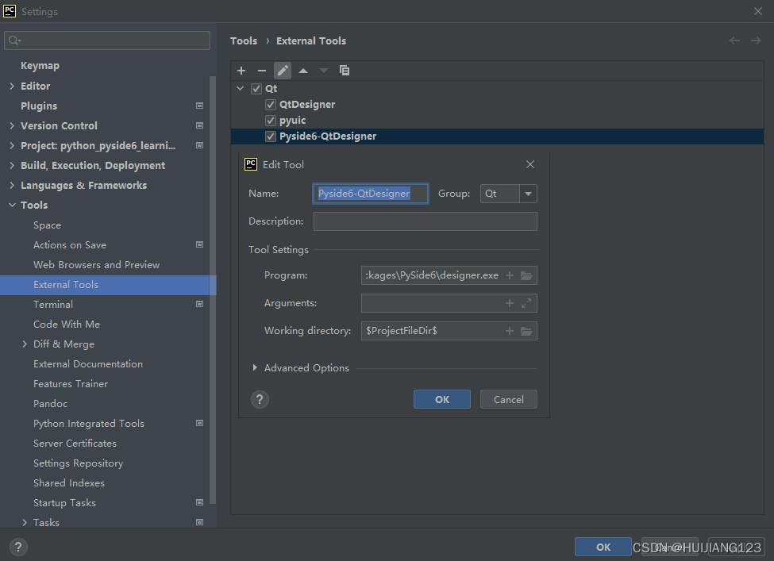Toggle the QtDesigner tool checkbox

tap(271, 105)
